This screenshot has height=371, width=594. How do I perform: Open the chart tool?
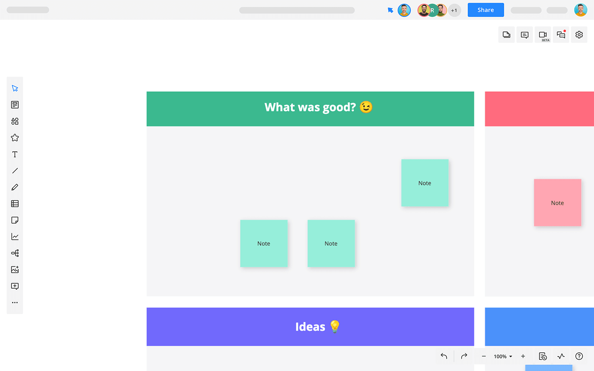15,237
